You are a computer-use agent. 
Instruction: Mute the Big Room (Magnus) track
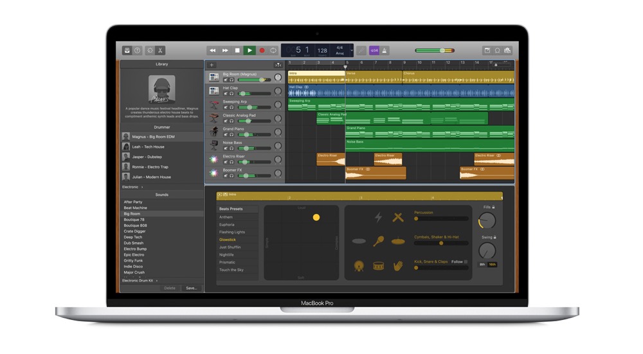(226, 80)
